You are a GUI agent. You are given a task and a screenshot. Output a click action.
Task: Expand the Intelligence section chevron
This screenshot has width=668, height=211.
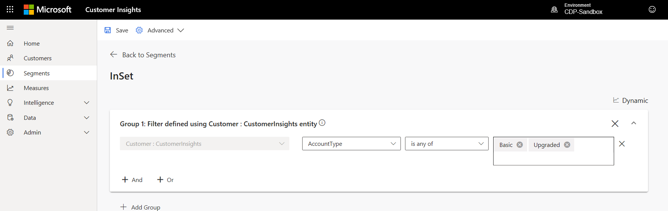coord(87,102)
